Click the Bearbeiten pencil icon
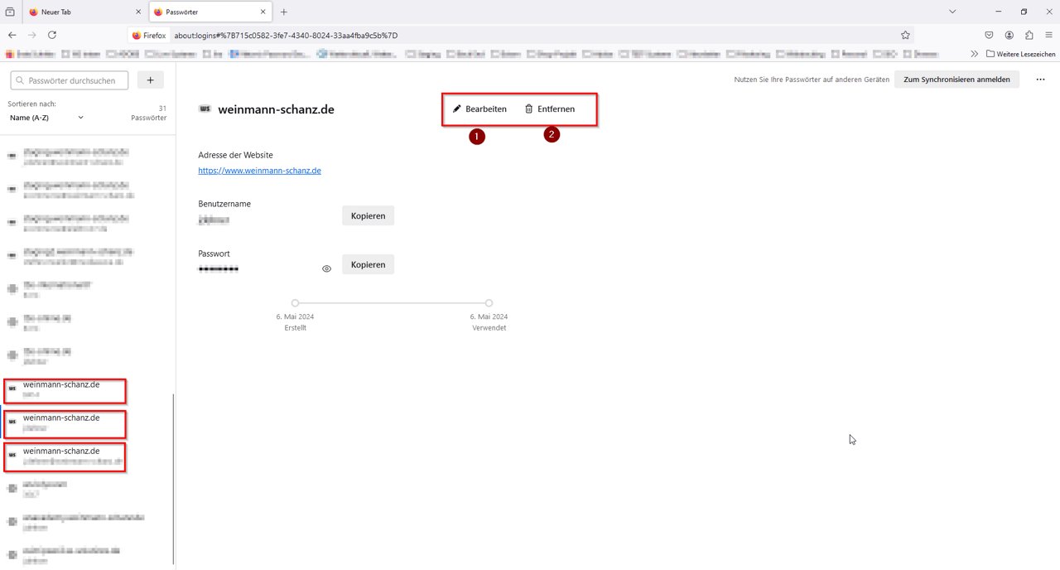 coord(457,109)
